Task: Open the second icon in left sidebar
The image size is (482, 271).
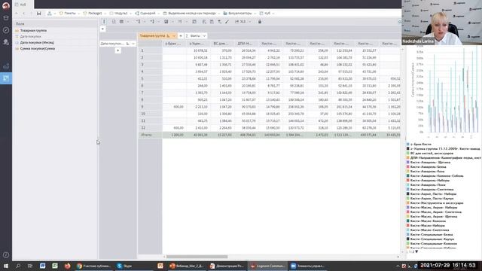Action: 6,18
